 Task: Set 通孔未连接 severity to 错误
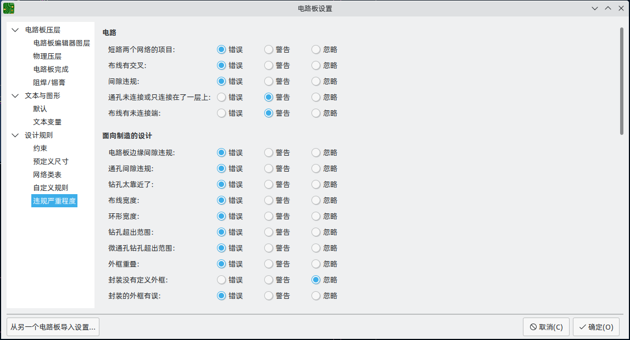tap(221, 97)
